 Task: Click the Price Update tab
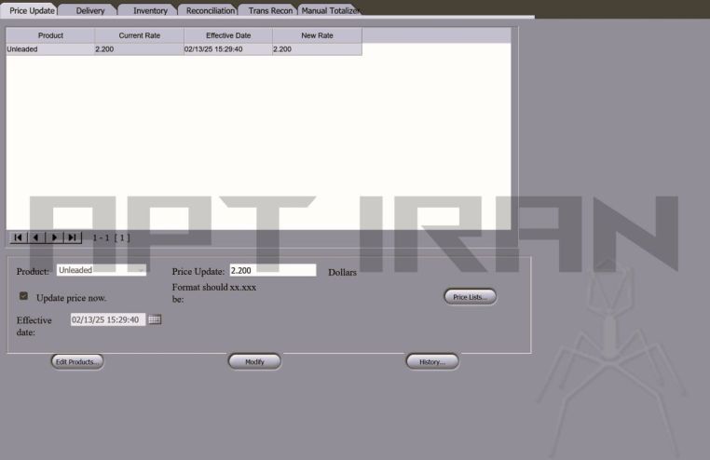click(x=32, y=10)
